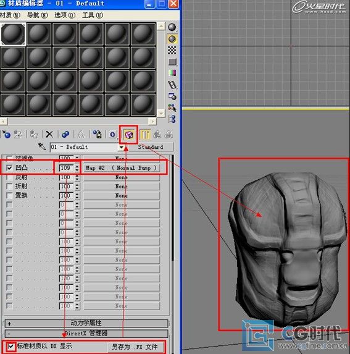This screenshot has width=350, height=354.
Task: Toggle Show Map in Viewport cube icon
Action: 129,135
